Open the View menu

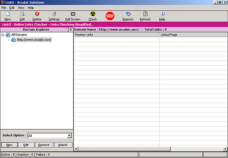point(21,8)
